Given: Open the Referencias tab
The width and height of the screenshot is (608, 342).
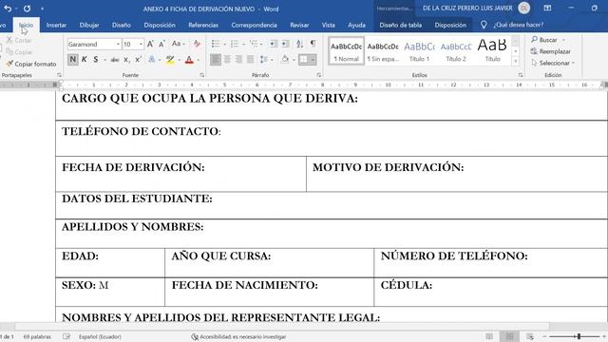Looking at the screenshot, I should click(203, 25).
